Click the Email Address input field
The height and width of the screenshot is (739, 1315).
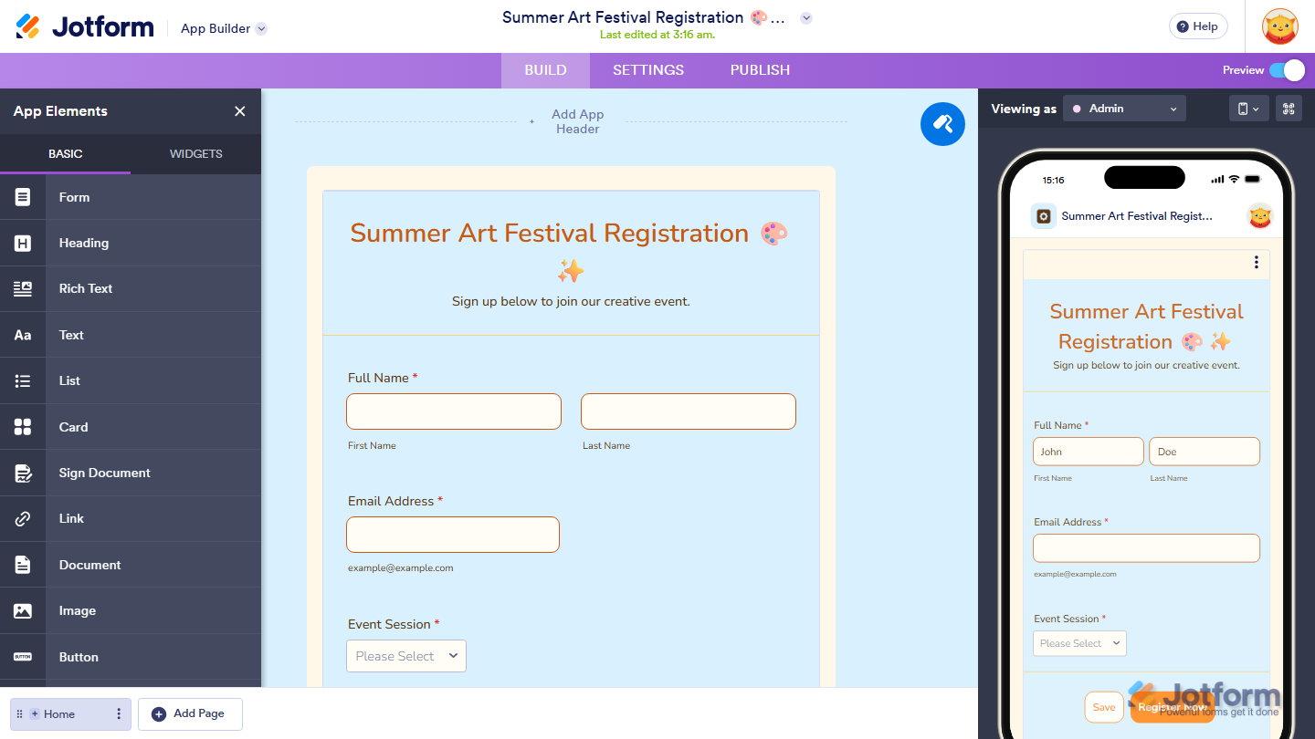coord(452,535)
